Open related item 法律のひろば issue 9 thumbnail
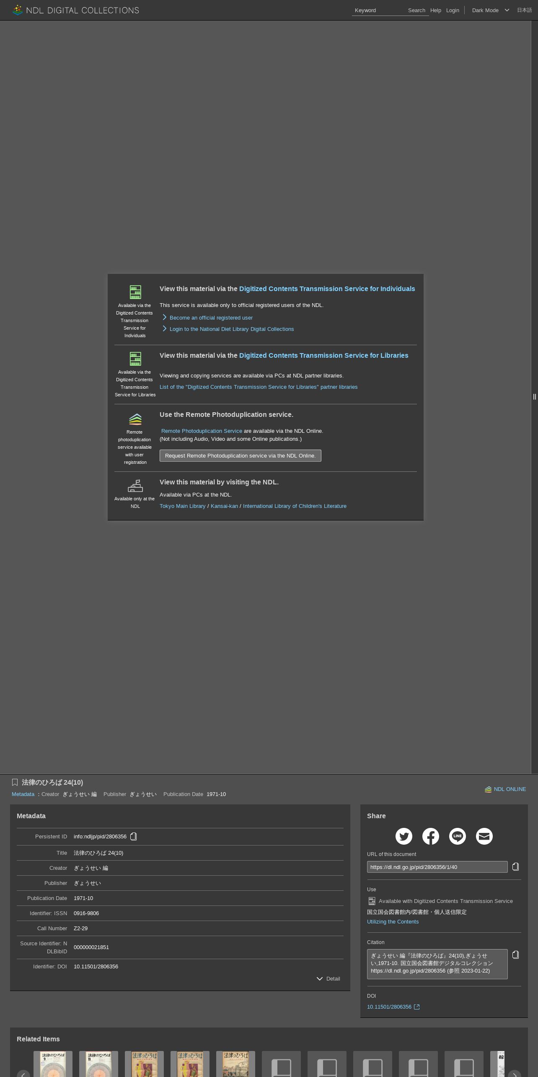538x1077 pixels. (53, 1064)
